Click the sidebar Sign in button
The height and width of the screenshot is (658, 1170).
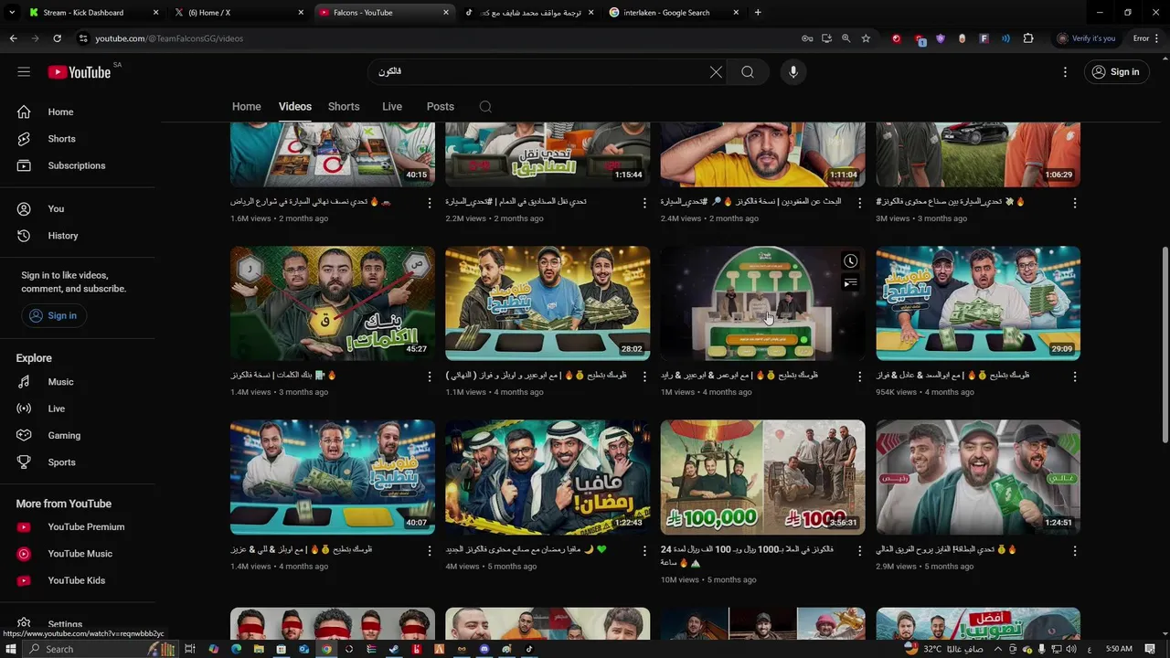pos(53,315)
